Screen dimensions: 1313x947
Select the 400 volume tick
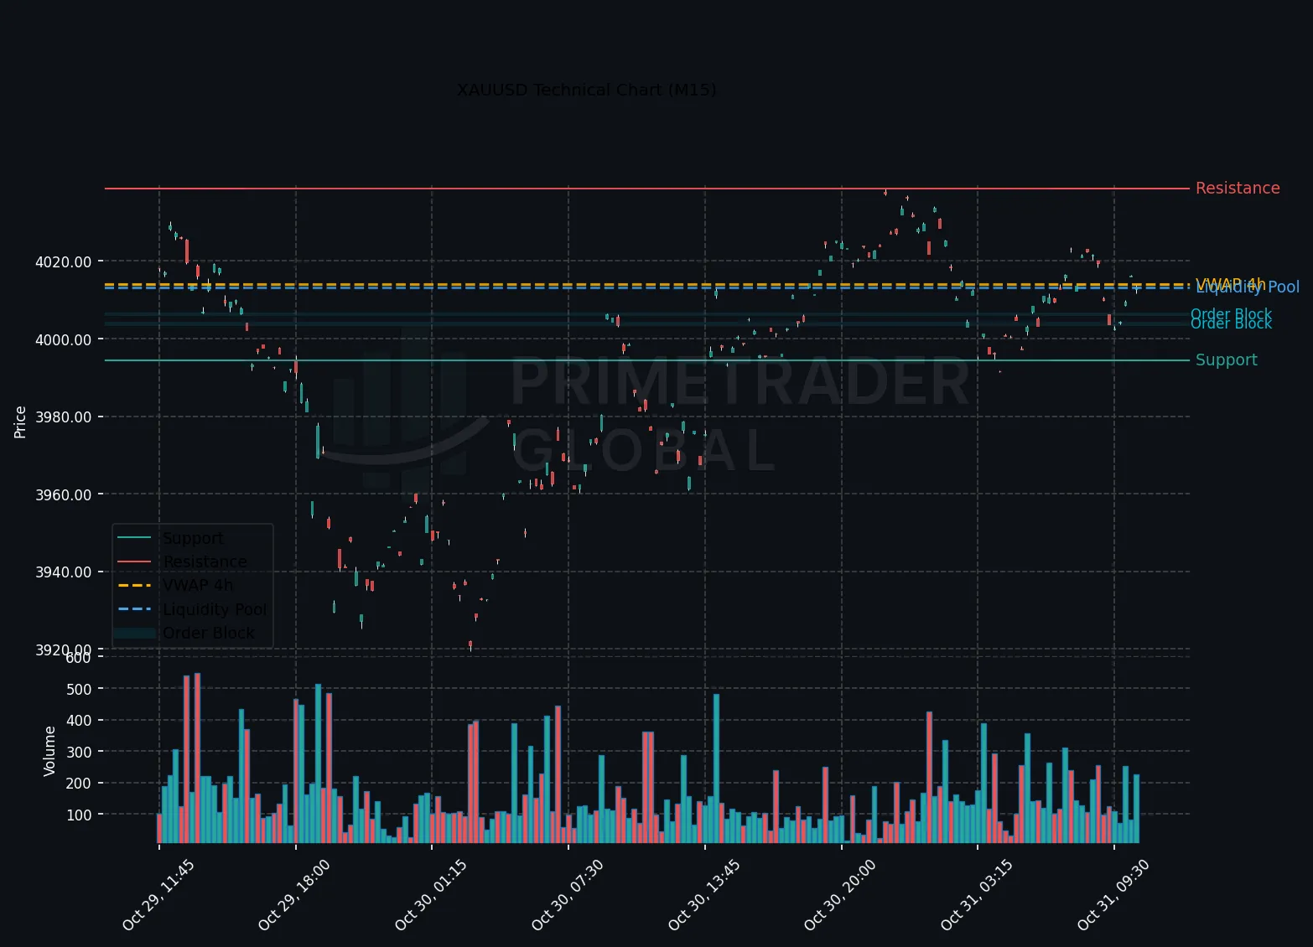tap(79, 721)
